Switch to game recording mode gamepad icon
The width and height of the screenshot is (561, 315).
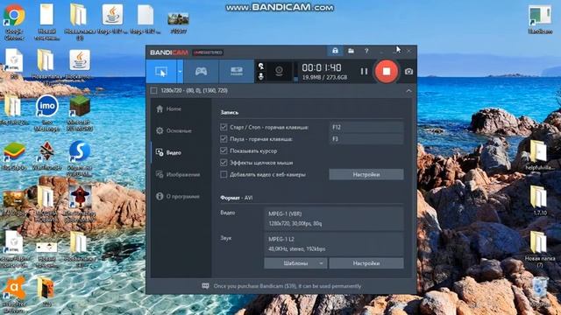coord(201,72)
